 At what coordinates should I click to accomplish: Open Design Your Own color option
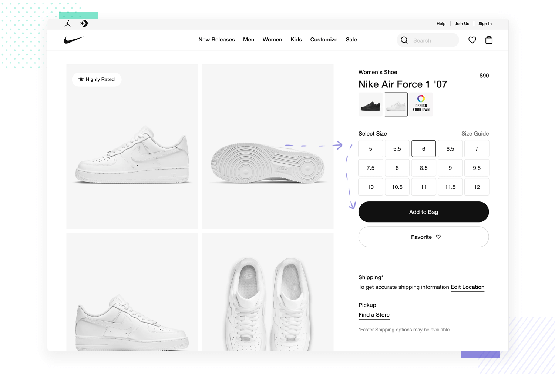click(421, 104)
